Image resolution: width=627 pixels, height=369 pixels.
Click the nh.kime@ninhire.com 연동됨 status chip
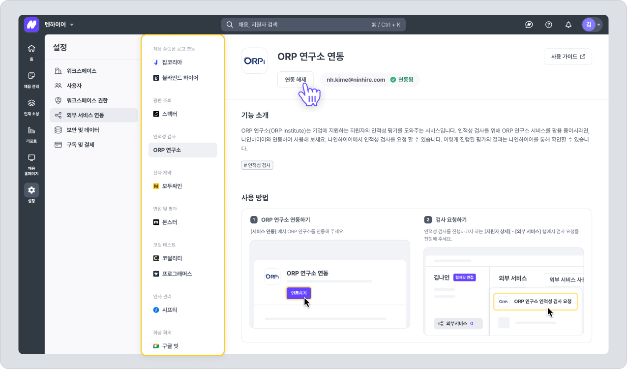tap(370, 79)
